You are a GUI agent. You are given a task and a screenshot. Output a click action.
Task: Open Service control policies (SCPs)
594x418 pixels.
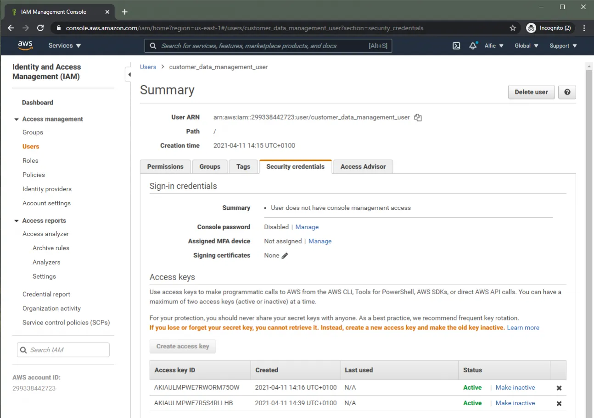pyautogui.click(x=66, y=323)
